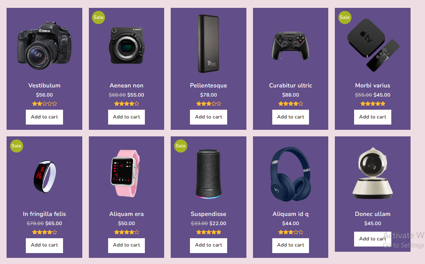Click Sale badge on Suspendisse speaker
This screenshot has height=264, width=425.
(x=181, y=146)
